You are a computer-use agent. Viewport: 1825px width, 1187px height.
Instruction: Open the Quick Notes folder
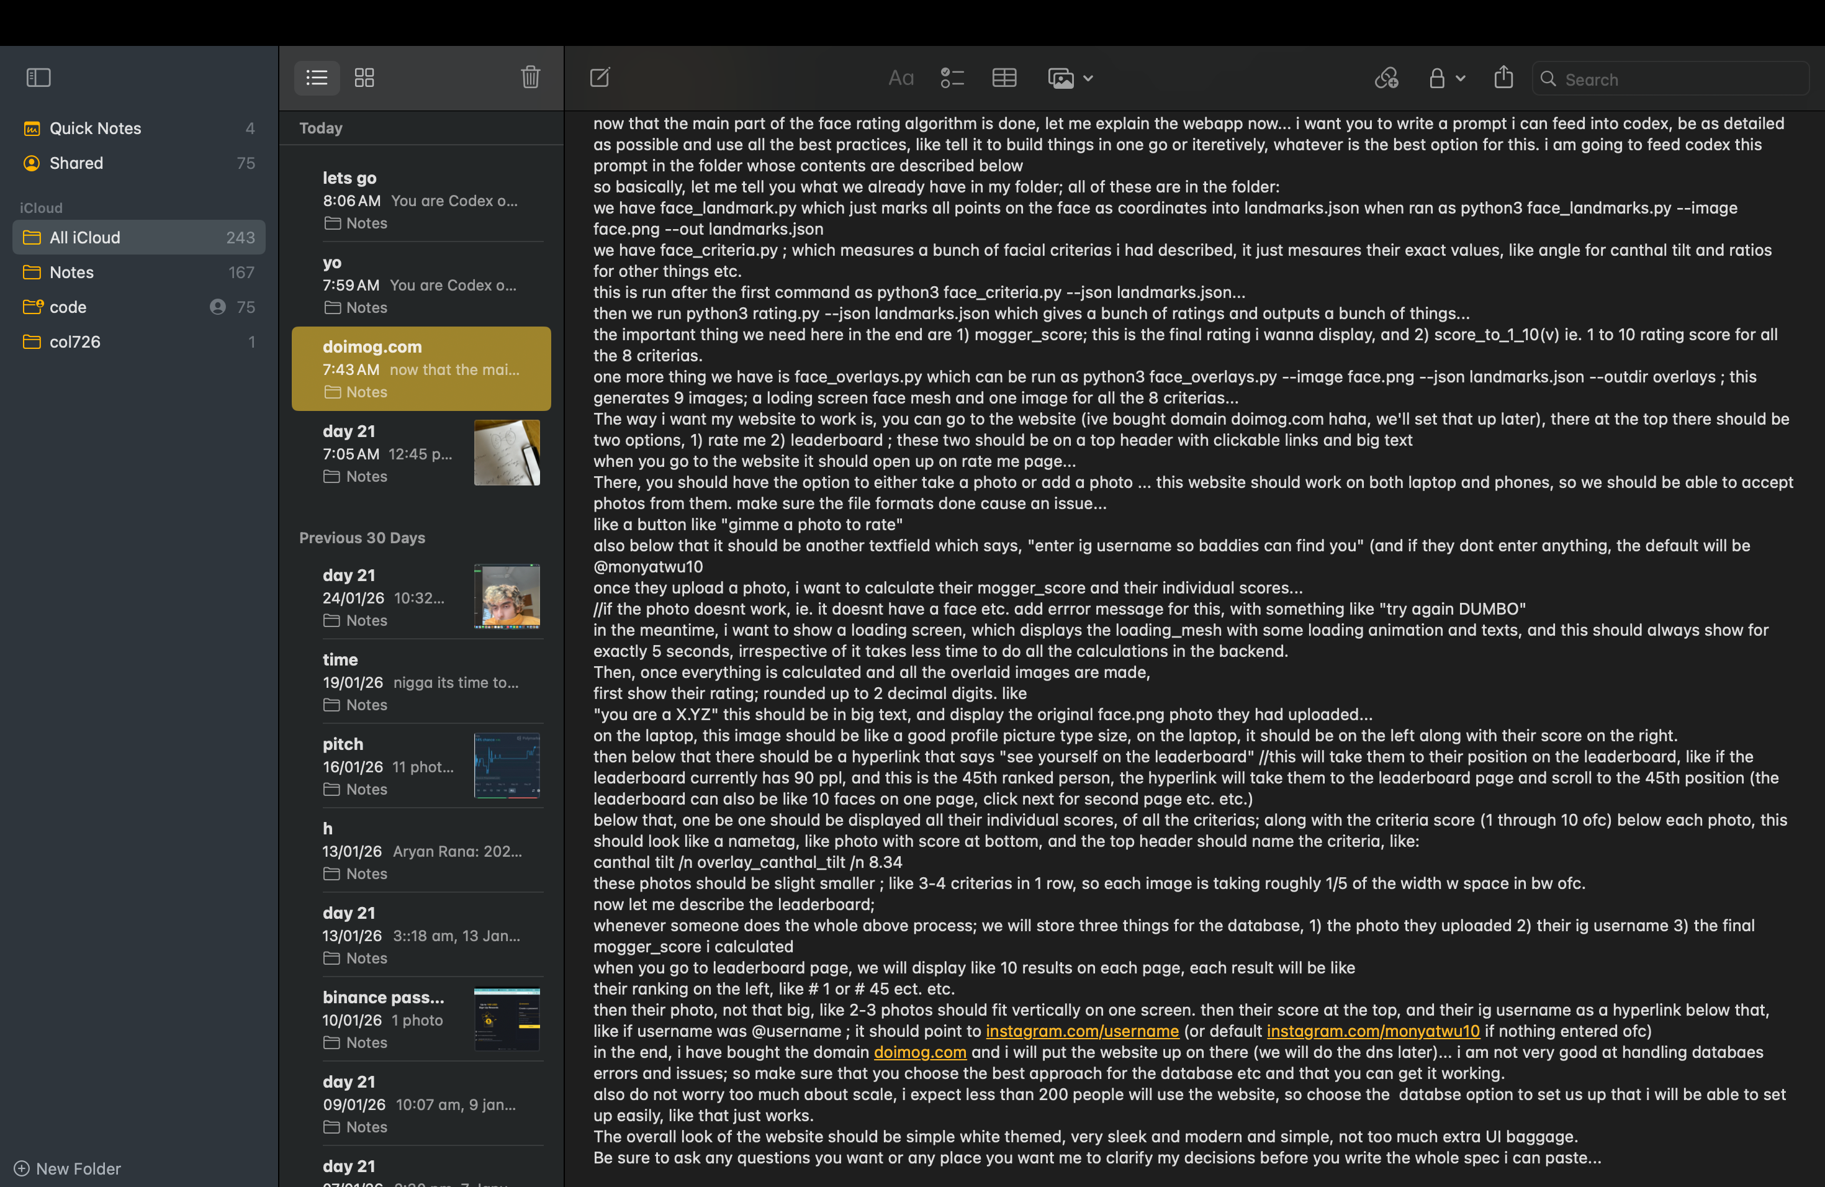coord(95,128)
